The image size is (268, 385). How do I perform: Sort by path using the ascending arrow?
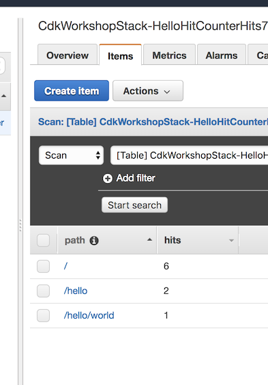tap(149, 239)
